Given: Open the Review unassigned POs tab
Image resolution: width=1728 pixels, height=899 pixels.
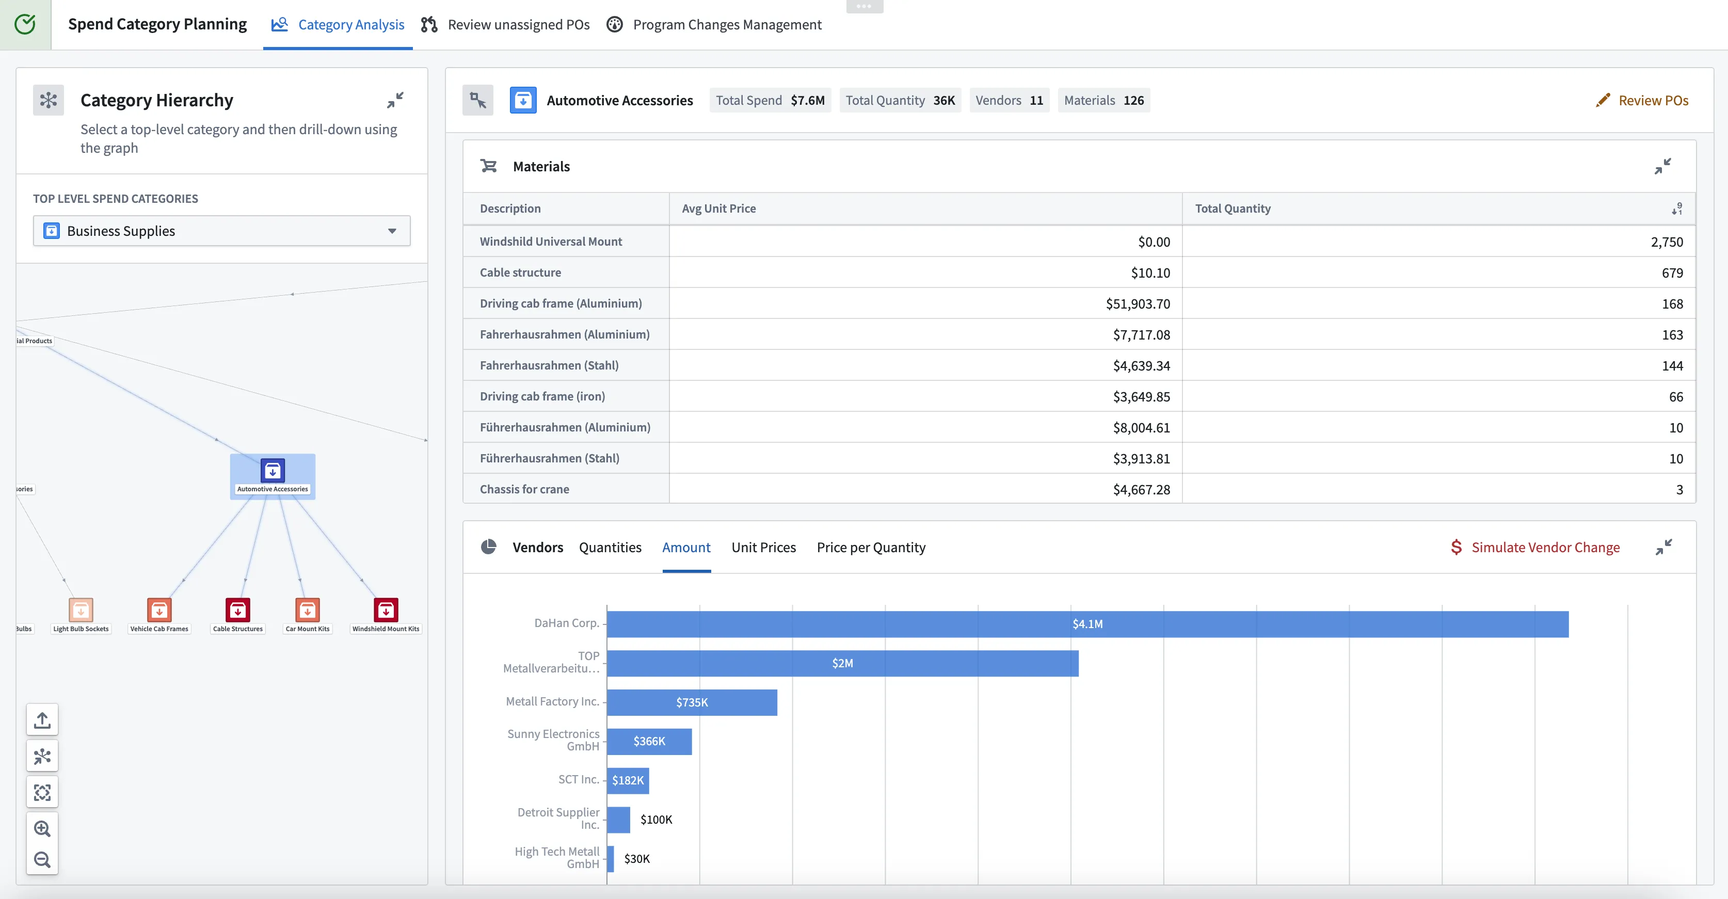Looking at the screenshot, I should 506,25.
